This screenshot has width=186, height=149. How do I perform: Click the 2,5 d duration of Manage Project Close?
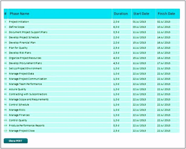pyautogui.click(x=116, y=131)
